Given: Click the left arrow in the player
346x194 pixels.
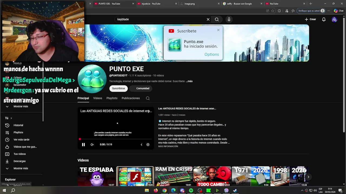Looking at the screenshot, I should coord(141,145).
